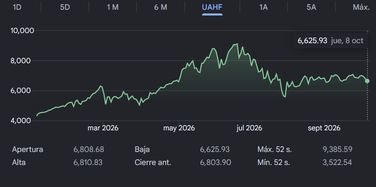The width and height of the screenshot is (376, 187).
Task: Click the Baja label
Action: click(x=142, y=149)
